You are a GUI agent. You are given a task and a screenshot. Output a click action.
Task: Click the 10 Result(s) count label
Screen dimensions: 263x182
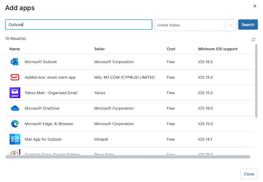pos(16,39)
